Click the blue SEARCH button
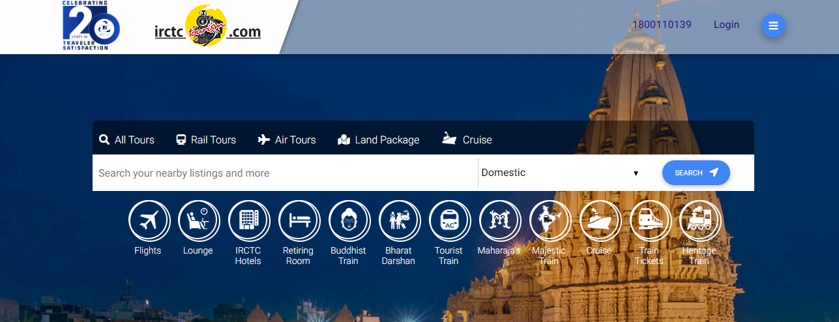839x322 pixels. pyautogui.click(x=696, y=173)
